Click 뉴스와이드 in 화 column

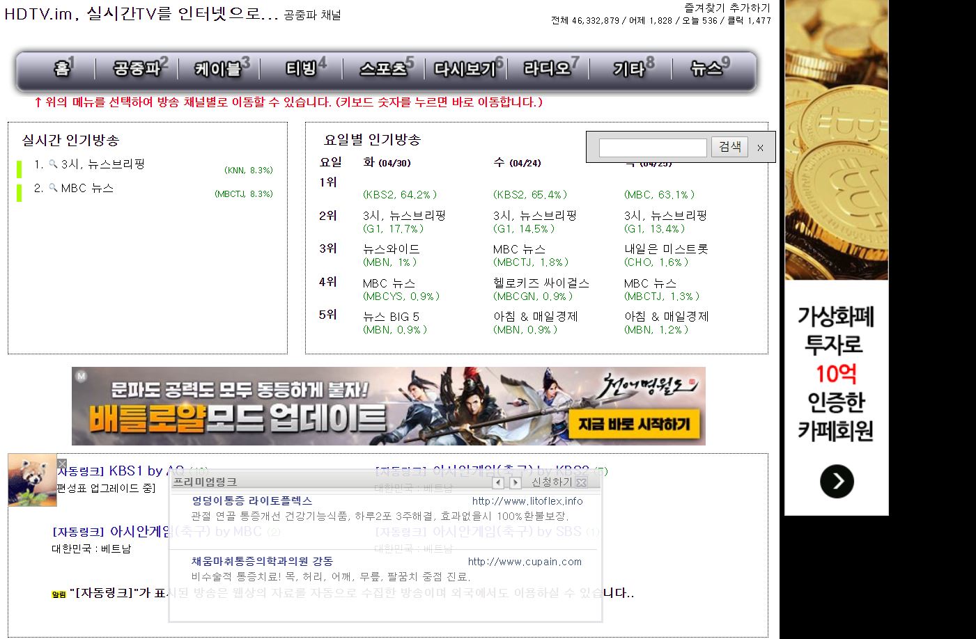[x=391, y=248]
